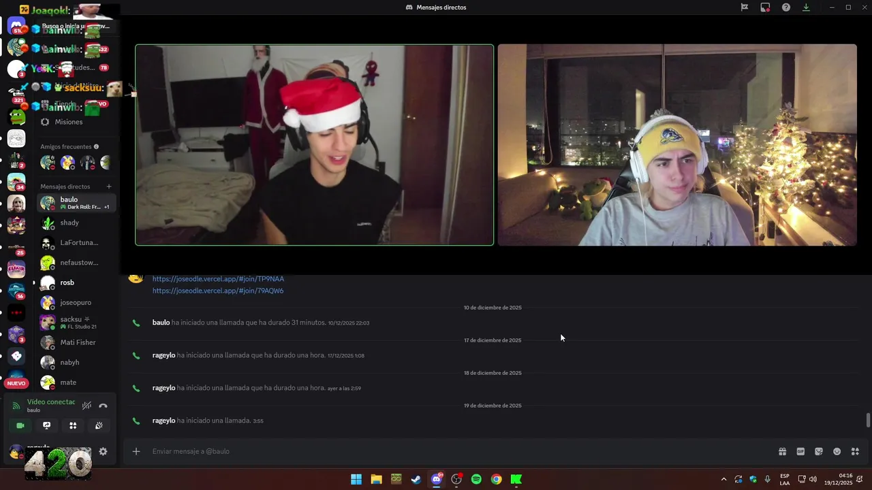Open nefaustow conversation
Screen dimensions: 872x490
(76, 263)
